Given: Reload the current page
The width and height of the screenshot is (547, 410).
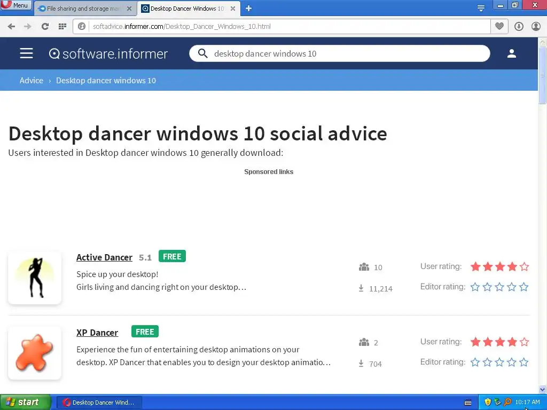Looking at the screenshot, I should [x=45, y=27].
